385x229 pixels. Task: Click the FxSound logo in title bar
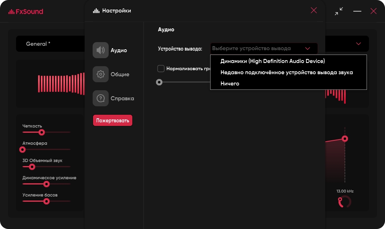(x=26, y=11)
